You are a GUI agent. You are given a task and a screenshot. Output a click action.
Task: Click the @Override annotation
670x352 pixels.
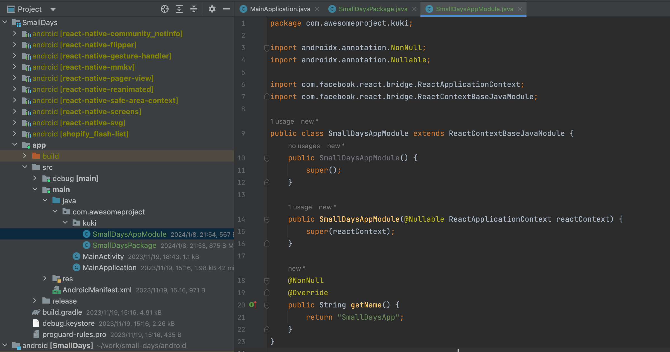point(308,293)
